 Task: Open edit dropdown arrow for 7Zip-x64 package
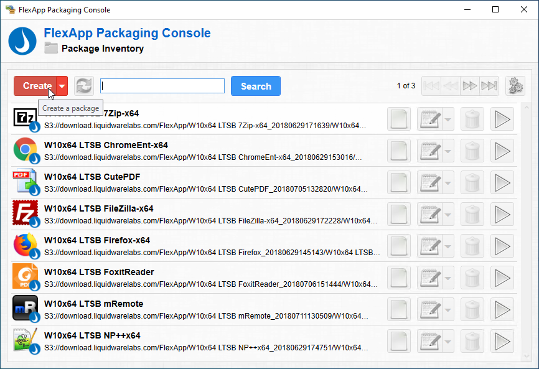(x=448, y=119)
